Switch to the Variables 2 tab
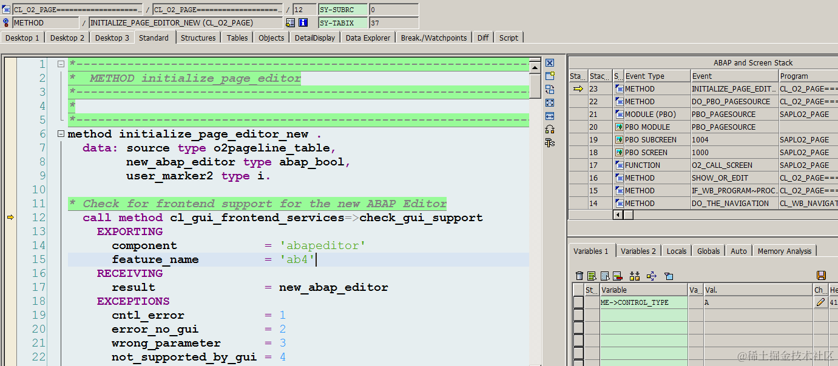Screen dimensions: 838x366 [x=638, y=251]
